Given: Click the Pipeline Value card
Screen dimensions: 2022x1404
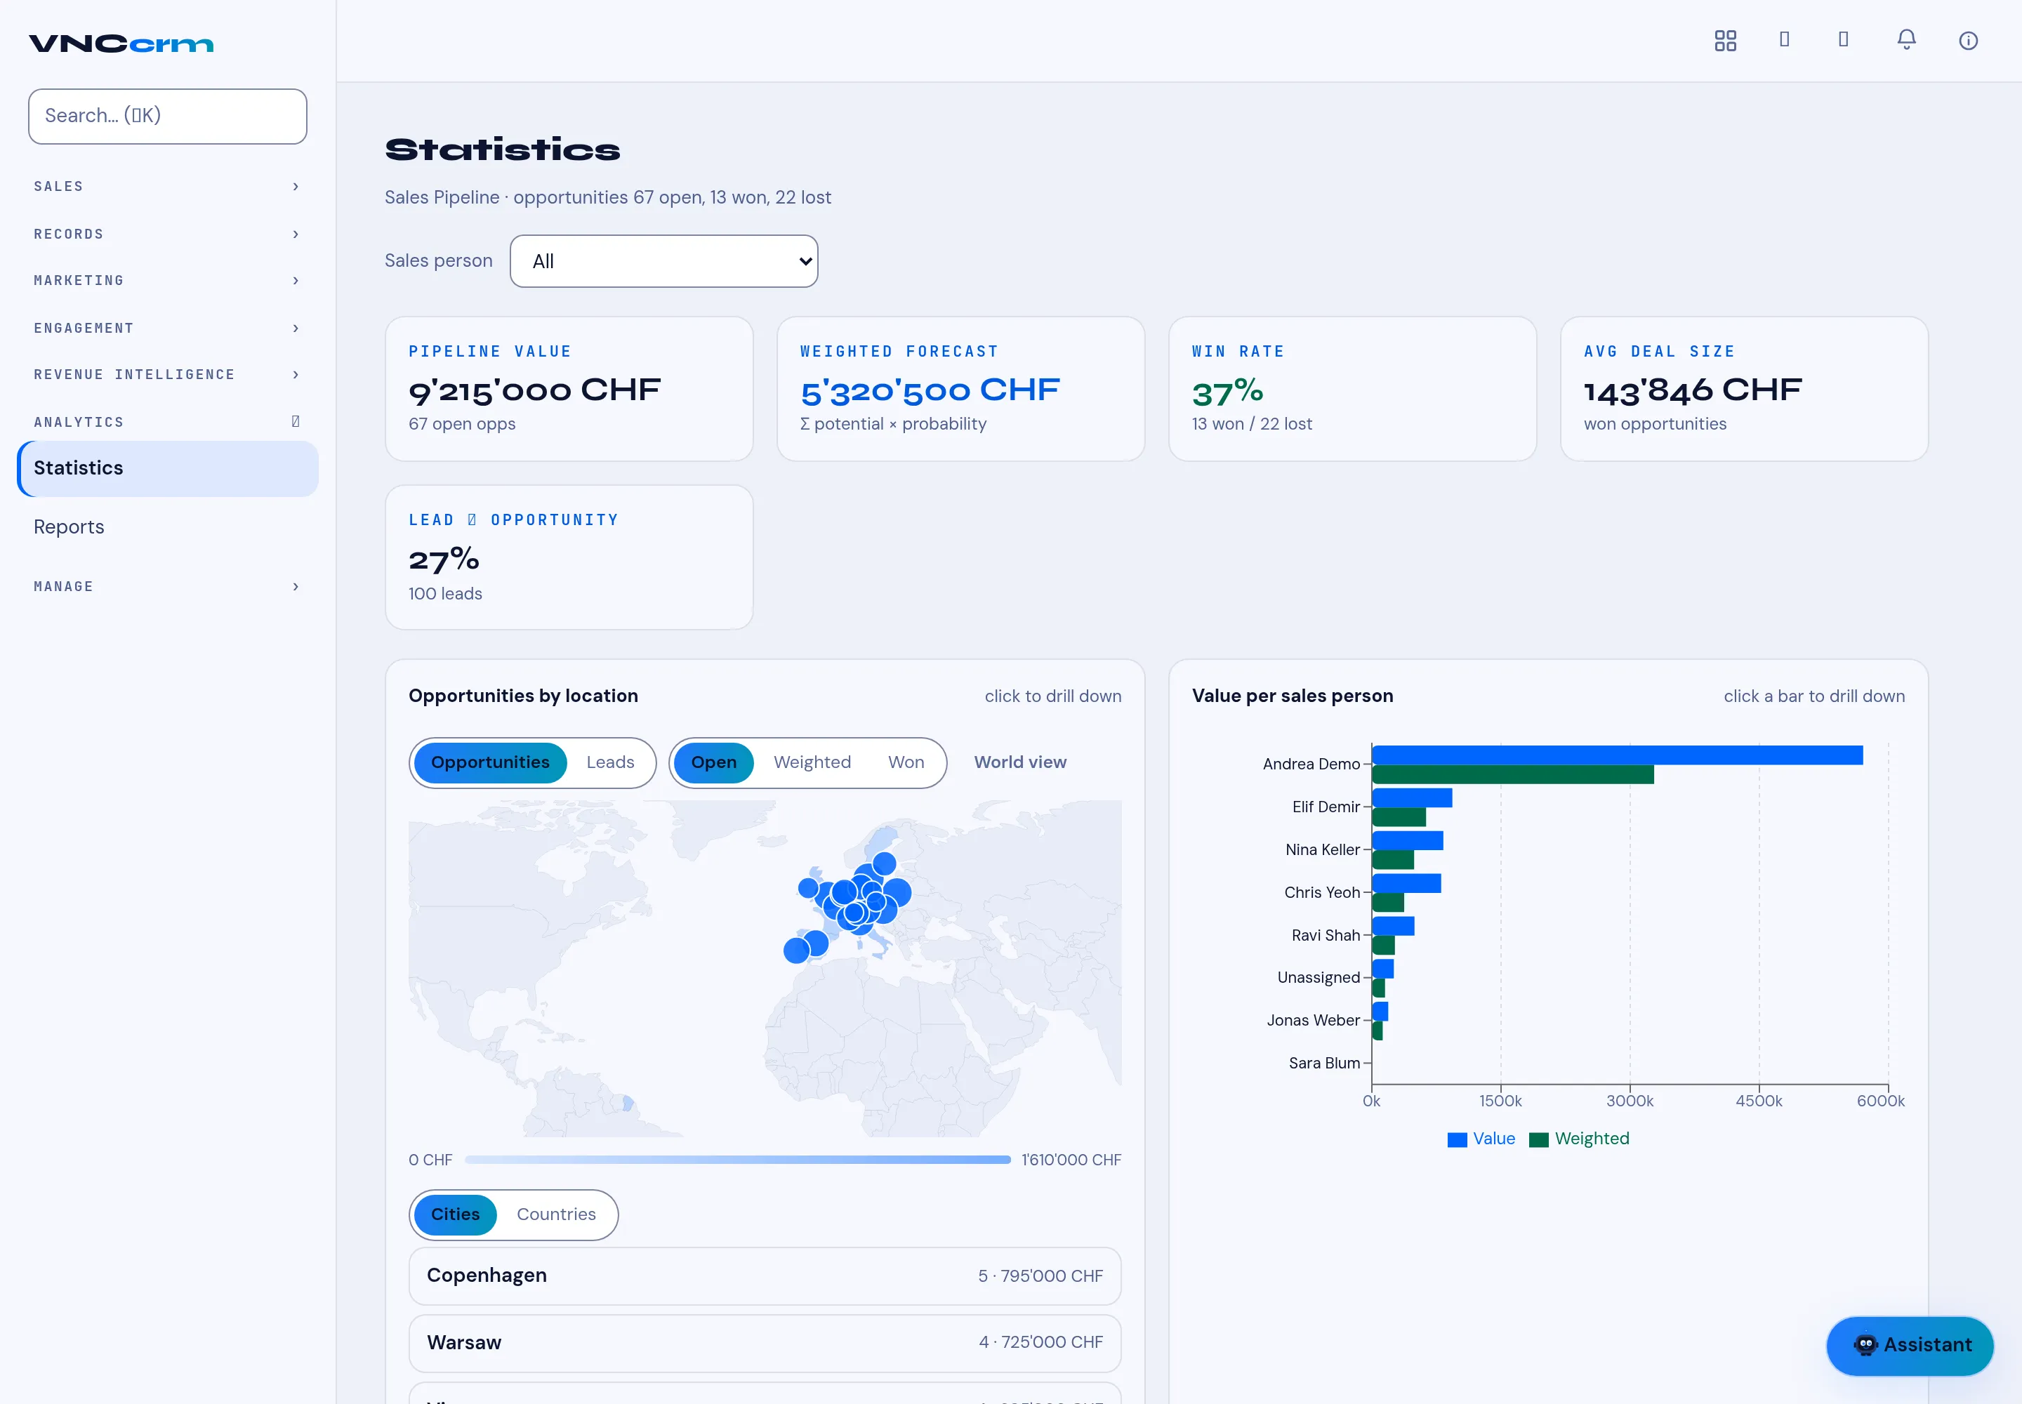Looking at the screenshot, I should click(569, 389).
